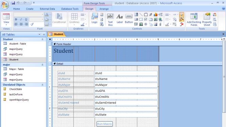Open the Database Tools tab
This screenshot has width=226, height=127.
click(x=70, y=9)
